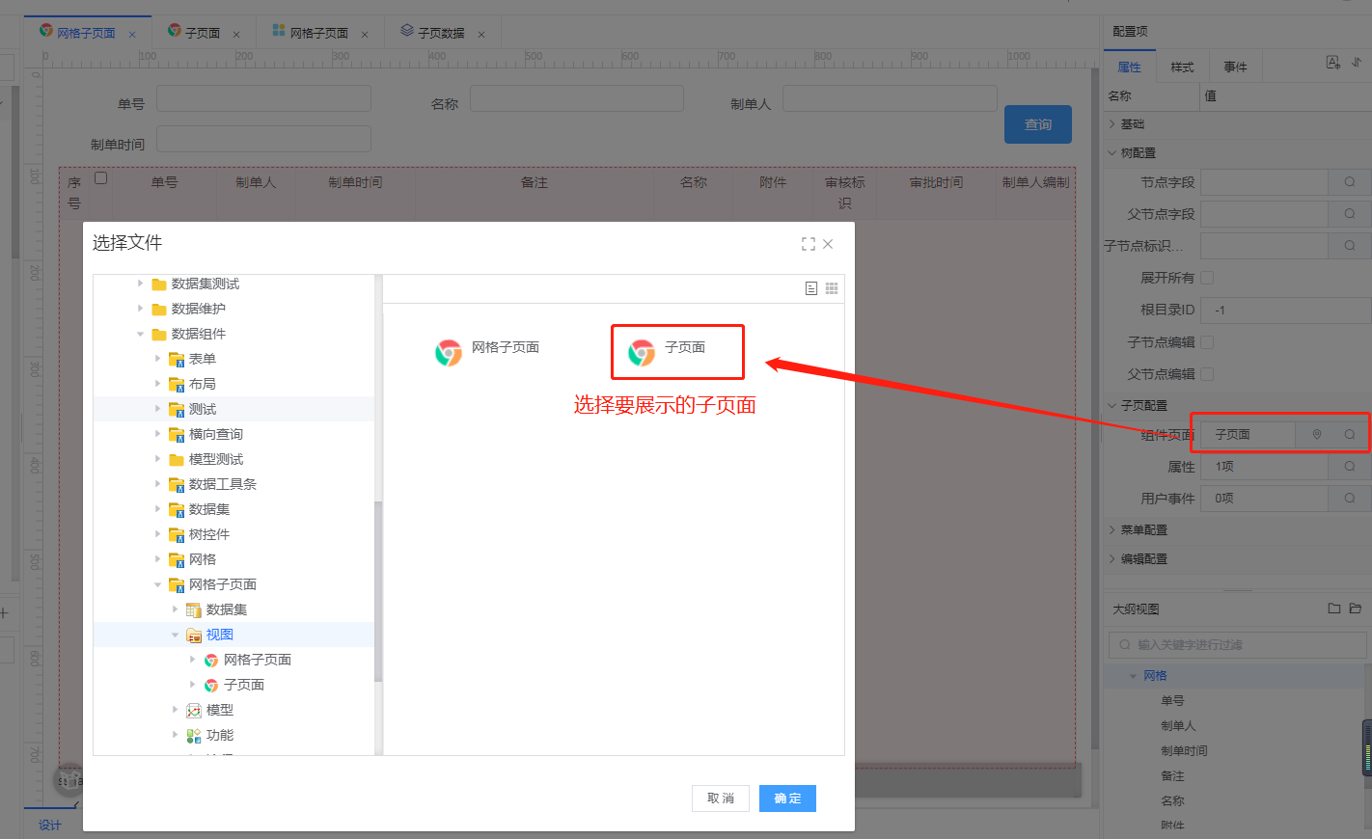
Task: Toggle the 展开所有 checkbox
Action: (1207, 278)
